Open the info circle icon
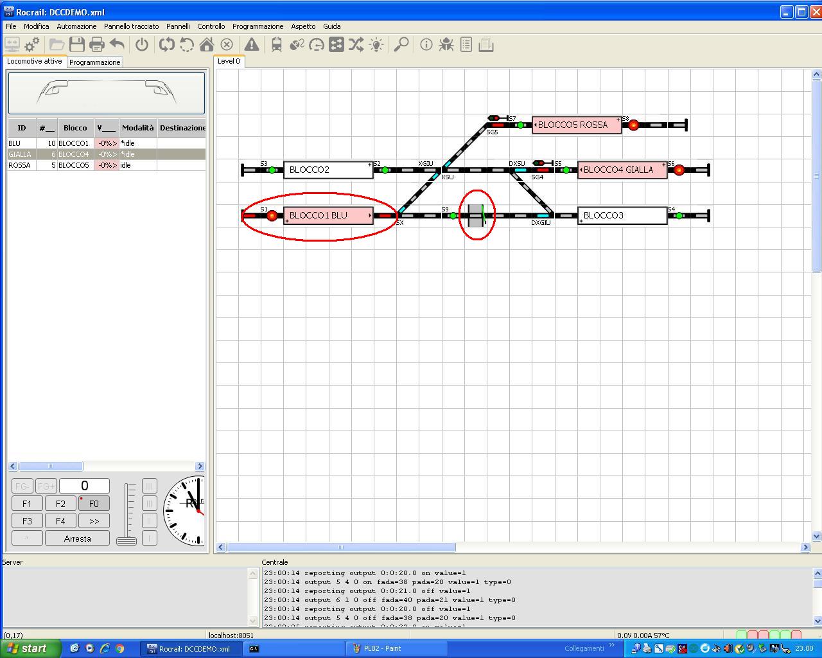Screen dimensions: 822x658 (426, 44)
